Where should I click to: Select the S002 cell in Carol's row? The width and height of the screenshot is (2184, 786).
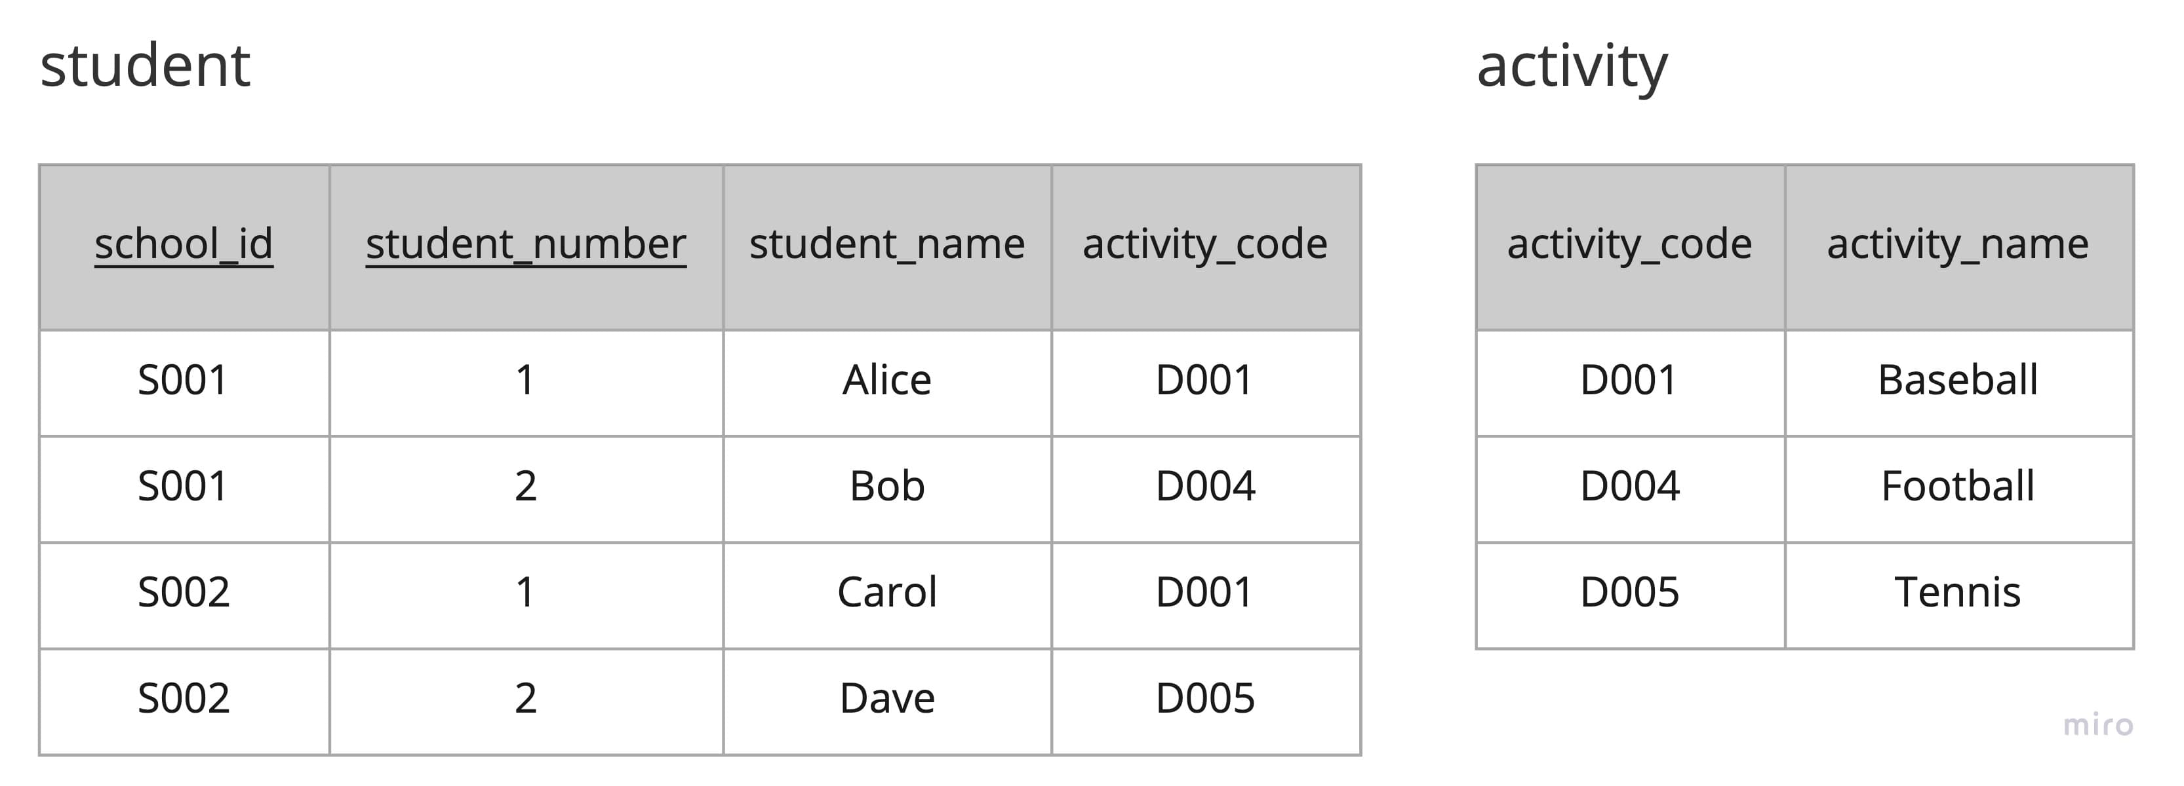pyautogui.click(x=184, y=592)
